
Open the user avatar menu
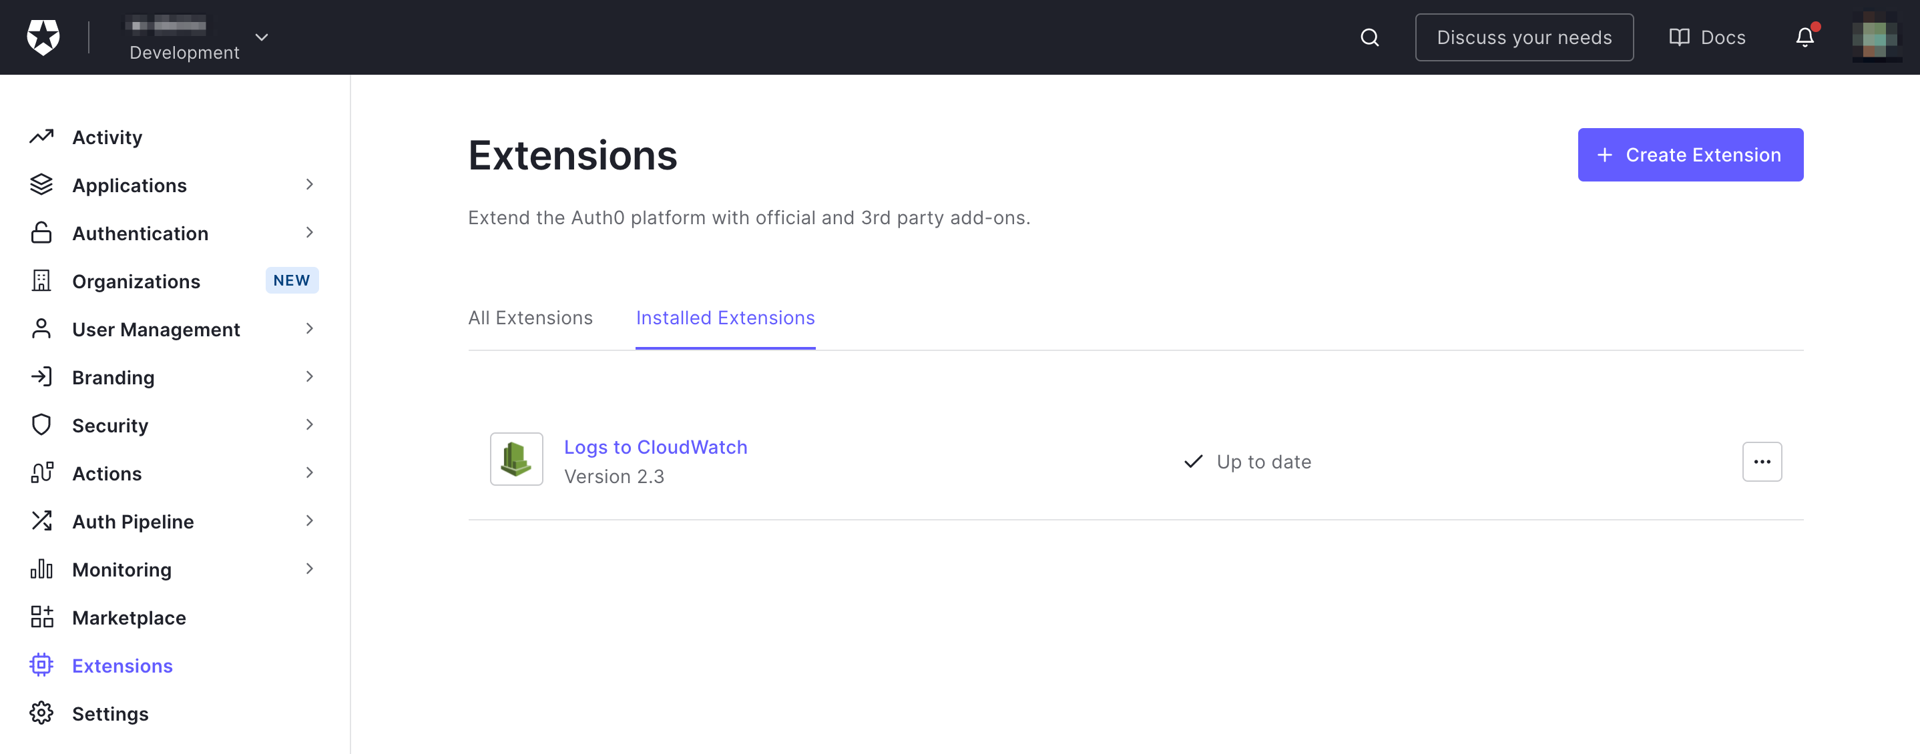tap(1877, 37)
